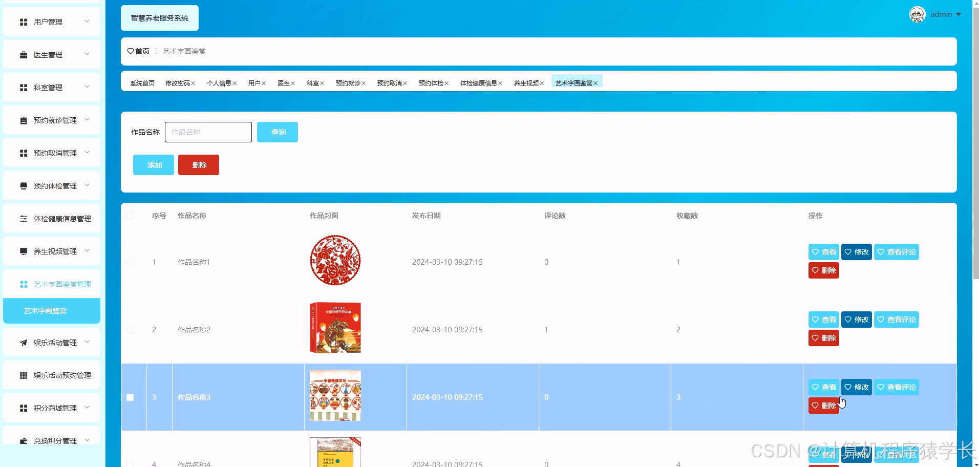Image resolution: width=979 pixels, height=467 pixels.
Task: Open 体检健康信息管理 sidebar menu
Action: click(x=52, y=219)
